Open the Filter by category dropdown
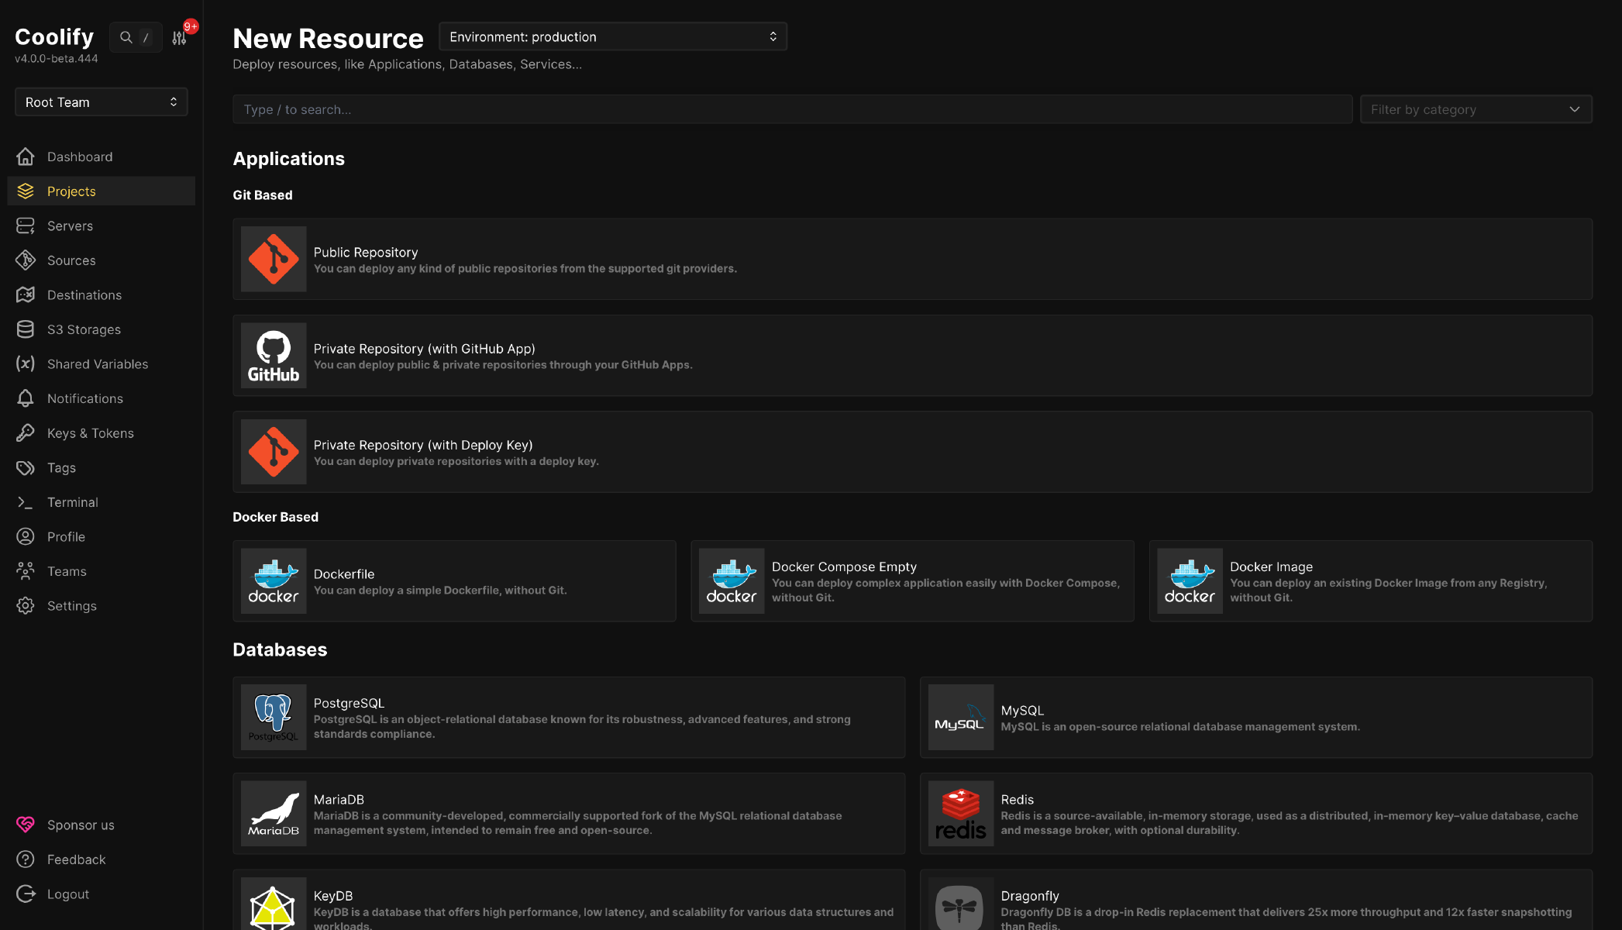The width and height of the screenshot is (1622, 930). click(x=1475, y=109)
